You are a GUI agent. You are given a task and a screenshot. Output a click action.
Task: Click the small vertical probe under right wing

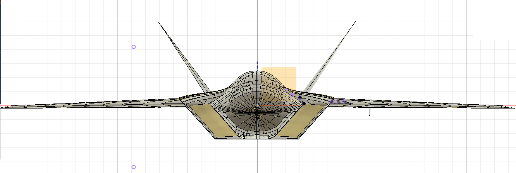pos(369,112)
